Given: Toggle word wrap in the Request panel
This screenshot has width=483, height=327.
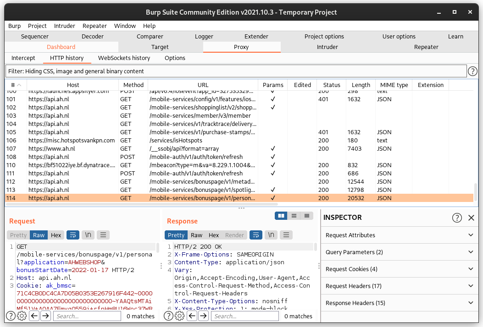Looking at the screenshot, I should point(72,235).
